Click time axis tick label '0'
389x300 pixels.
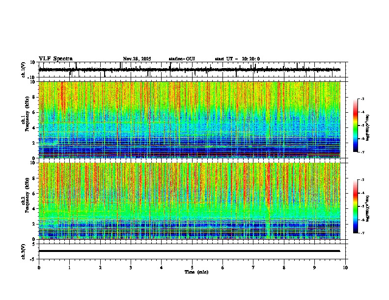(39, 268)
